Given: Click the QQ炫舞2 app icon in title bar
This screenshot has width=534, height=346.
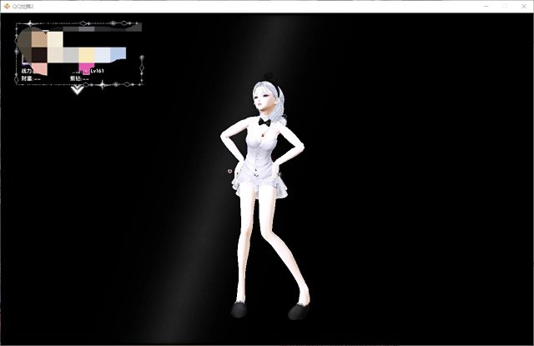Looking at the screenshot, I should click(x=6, y=6).
